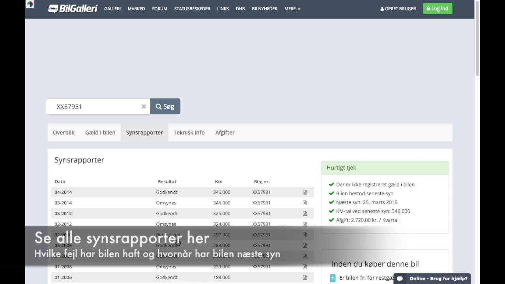Screen dimensions: 505x284
Task: Click 'KM-tal ved seneste syn: 346.000' line
Action: (373, 211)
